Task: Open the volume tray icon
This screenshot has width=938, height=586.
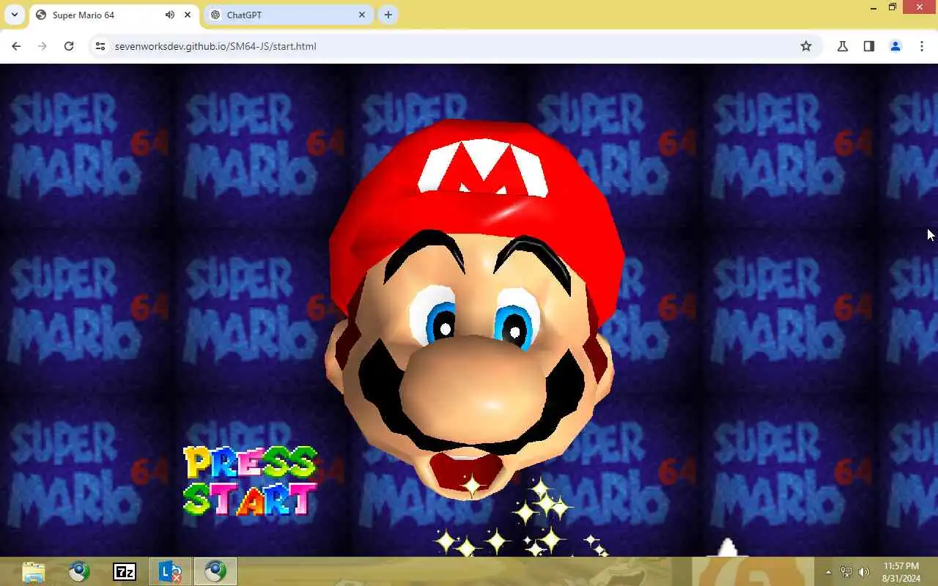Action: pyautogui.click(x=864, y=572)
